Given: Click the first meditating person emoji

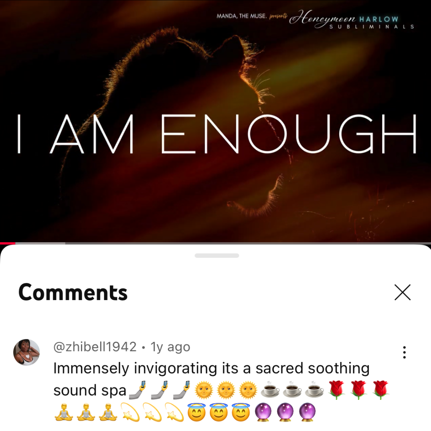Looking at the screenshot, I should 64,412.
